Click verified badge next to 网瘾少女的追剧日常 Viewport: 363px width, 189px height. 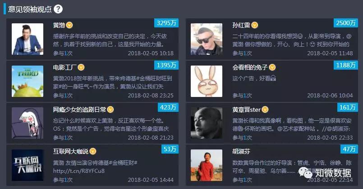110,110
